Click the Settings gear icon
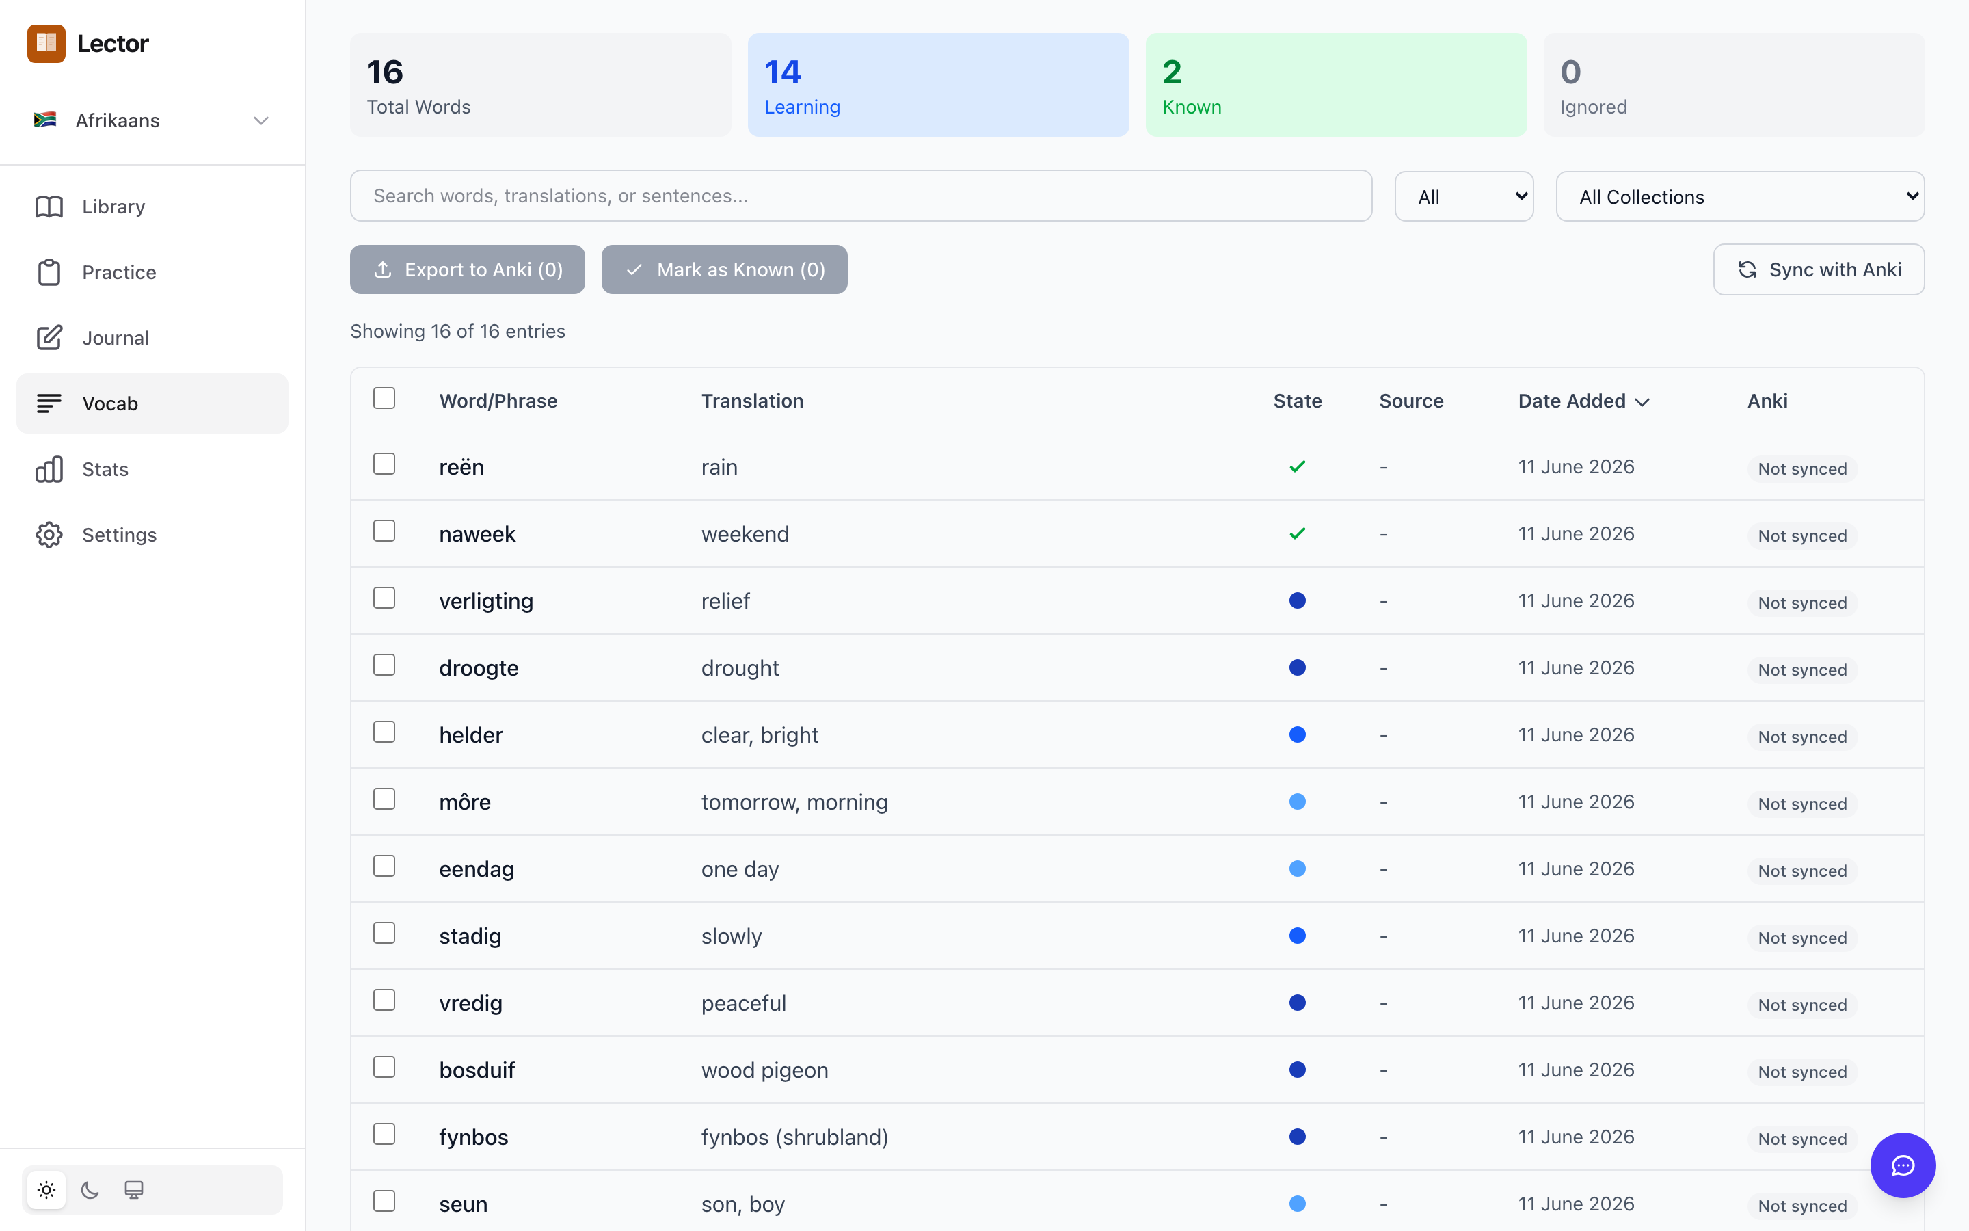 coord(49,535)
